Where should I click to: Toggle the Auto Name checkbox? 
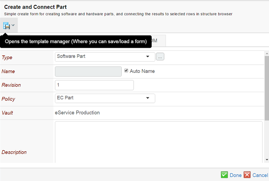(x=126, y=71)
